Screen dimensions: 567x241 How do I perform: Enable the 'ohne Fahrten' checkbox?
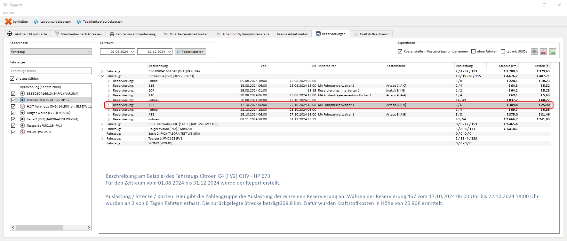(474, 52)
